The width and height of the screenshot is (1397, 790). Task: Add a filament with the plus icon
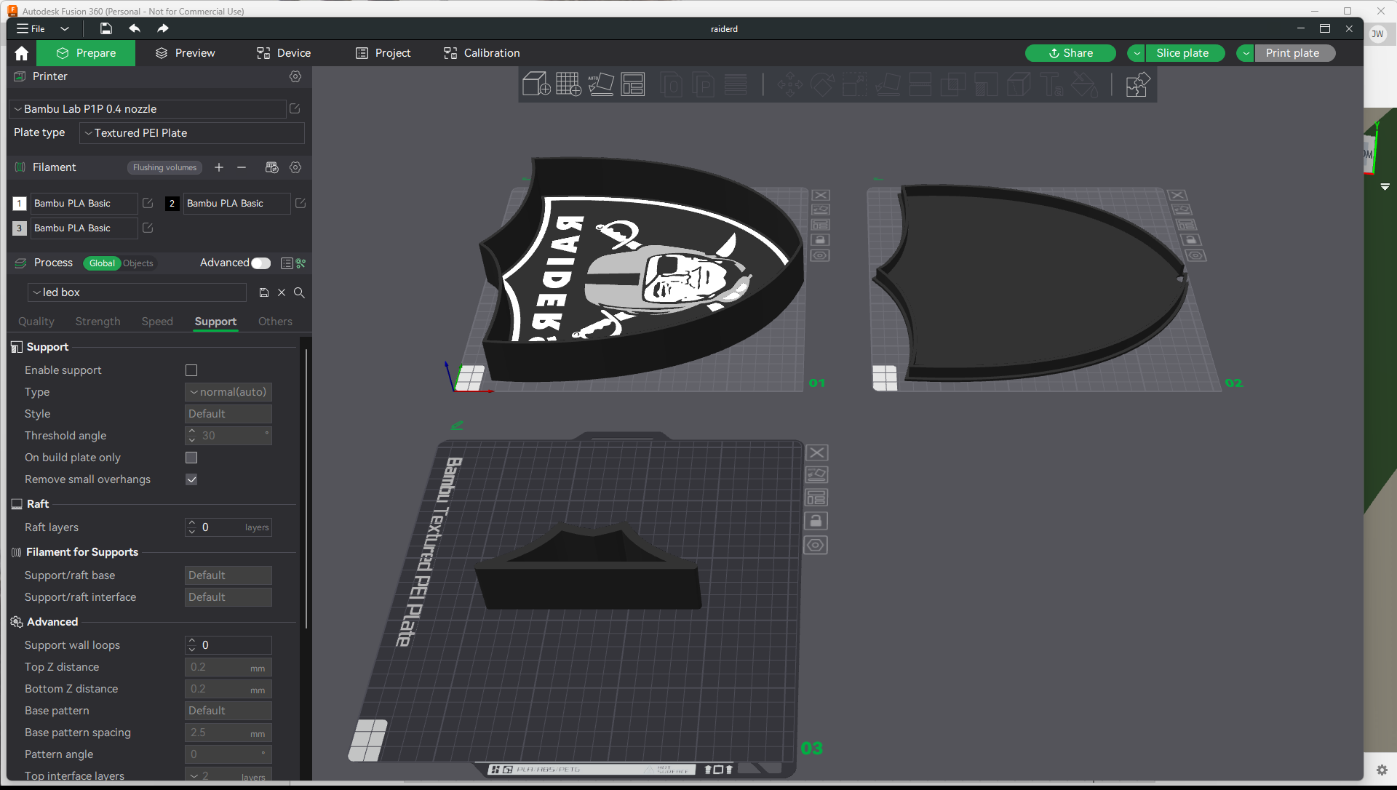219,167
